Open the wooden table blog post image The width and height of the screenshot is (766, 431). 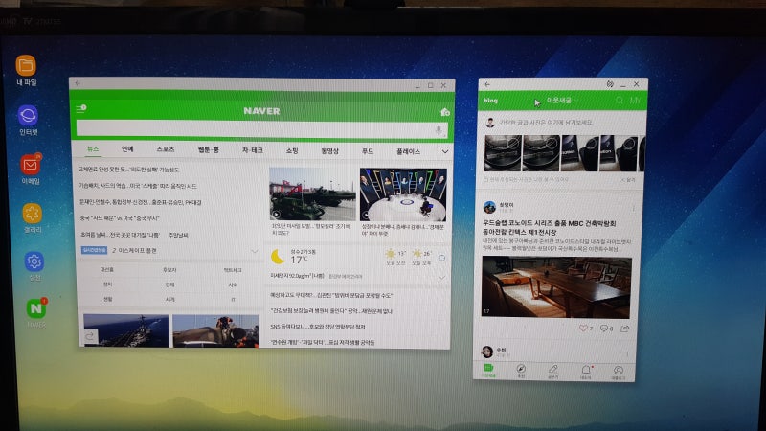click(556, 287)
